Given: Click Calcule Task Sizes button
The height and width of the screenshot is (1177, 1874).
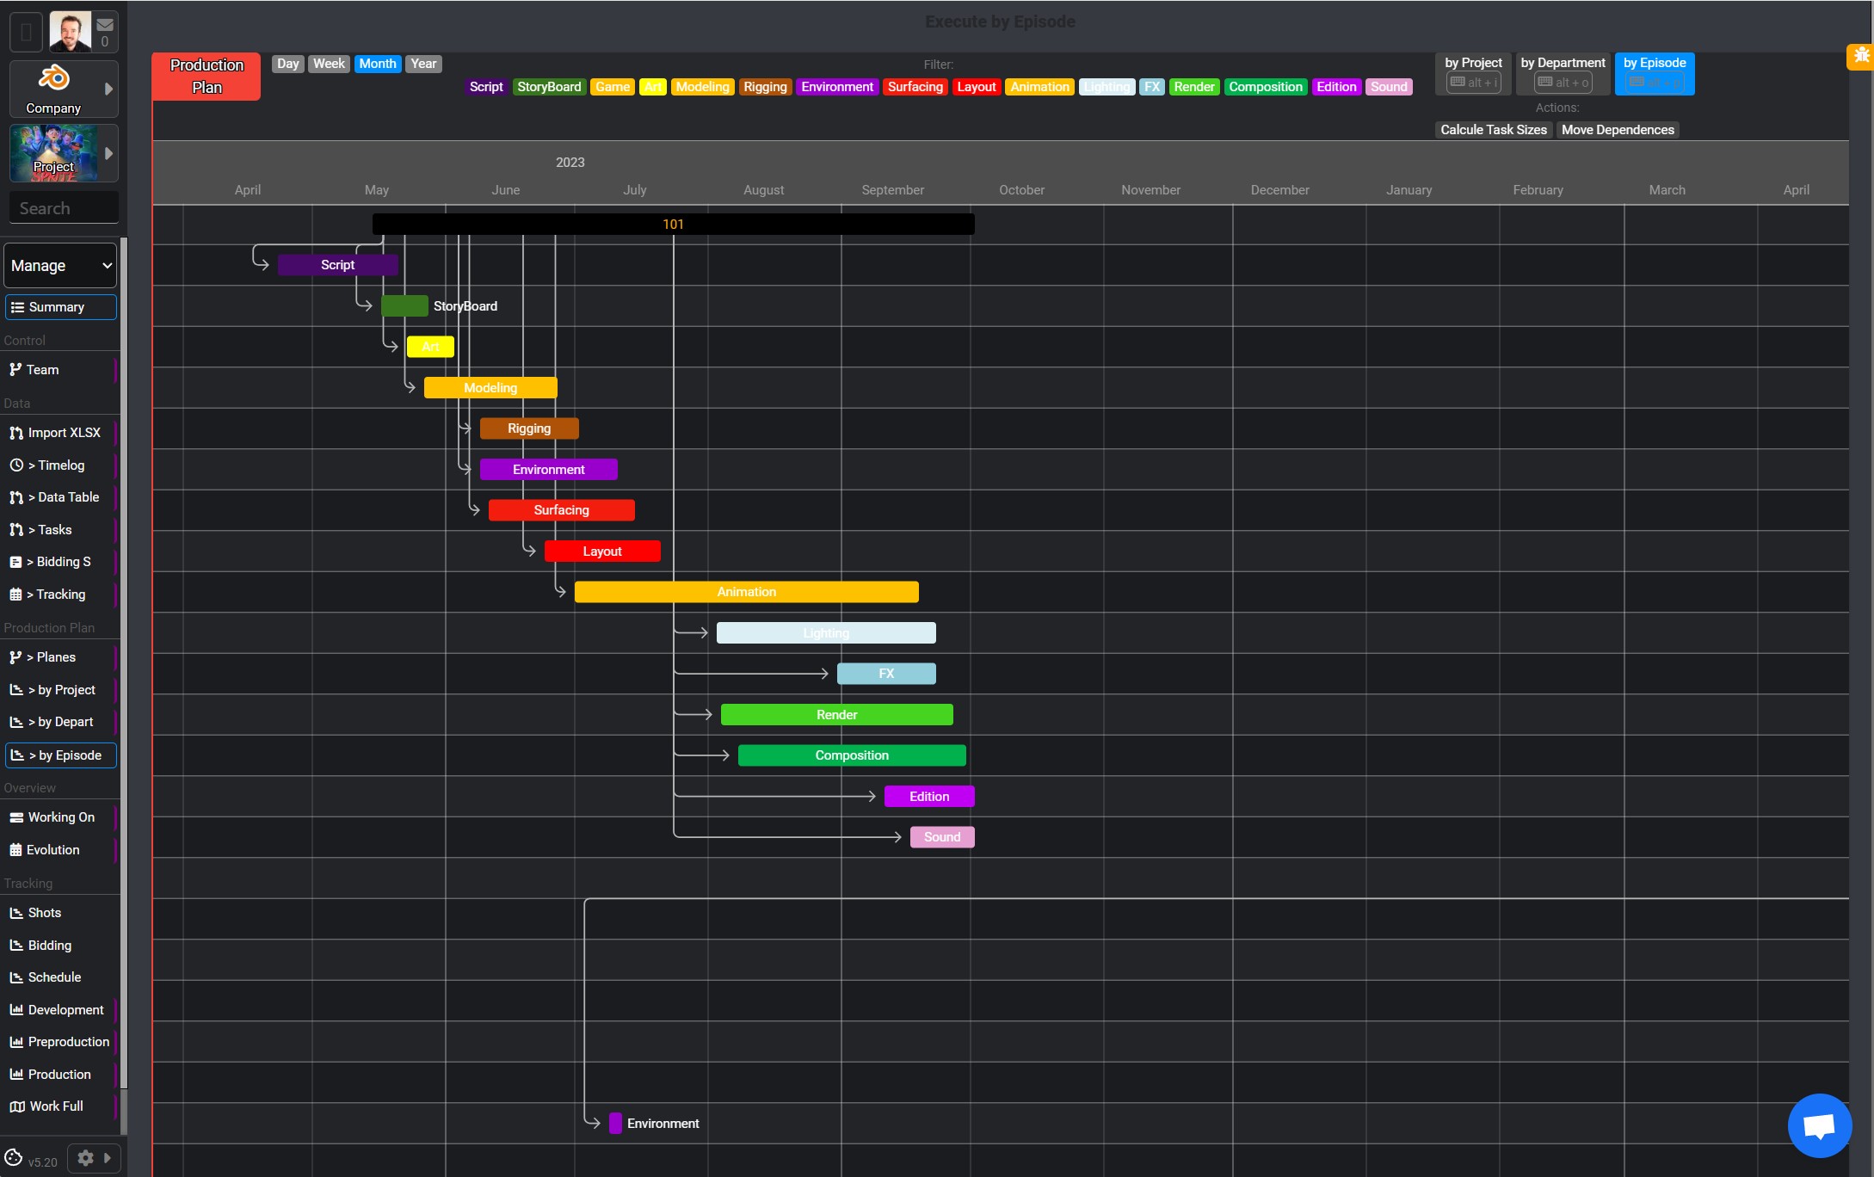Looking at the screenshot, I should (1493, 130).
